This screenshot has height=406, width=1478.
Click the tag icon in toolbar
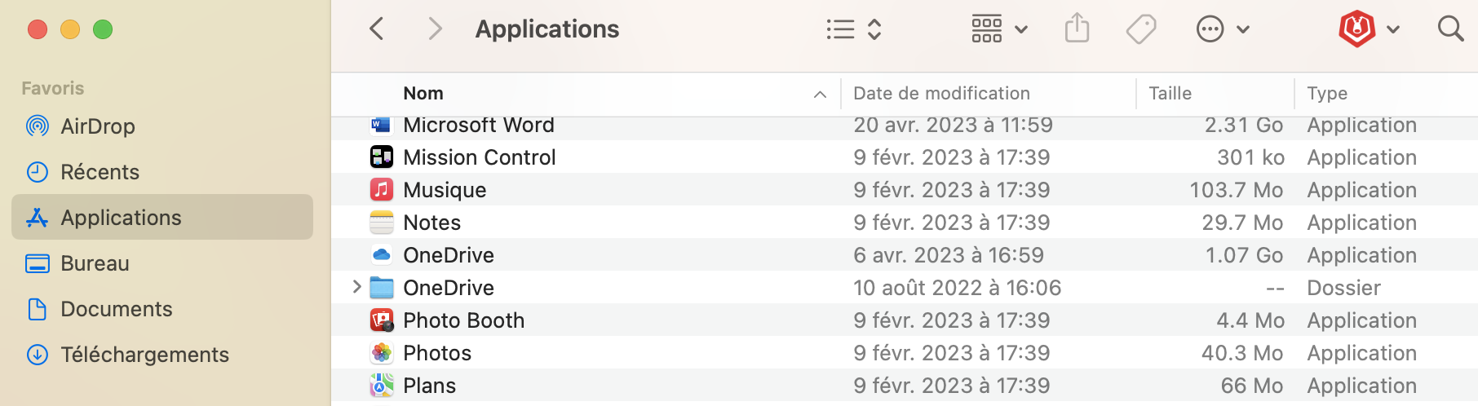coord(1140,29)
